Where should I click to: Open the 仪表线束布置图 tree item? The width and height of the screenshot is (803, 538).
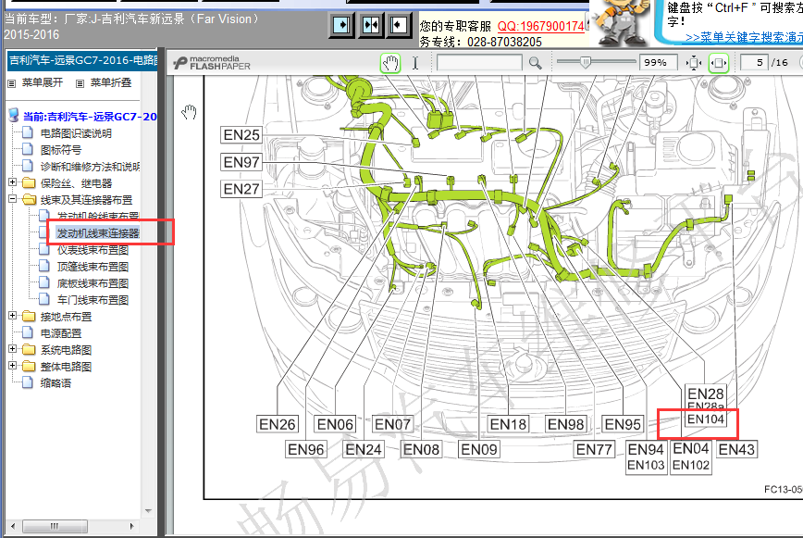(93, 250)
